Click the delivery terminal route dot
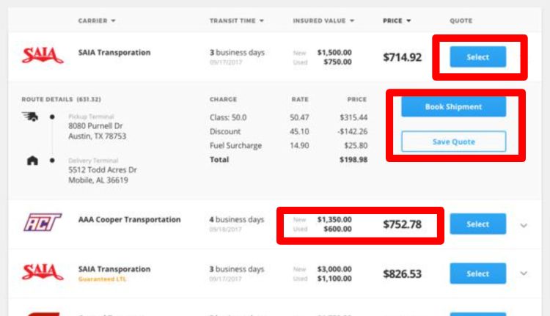 click(x=52, y=161)
